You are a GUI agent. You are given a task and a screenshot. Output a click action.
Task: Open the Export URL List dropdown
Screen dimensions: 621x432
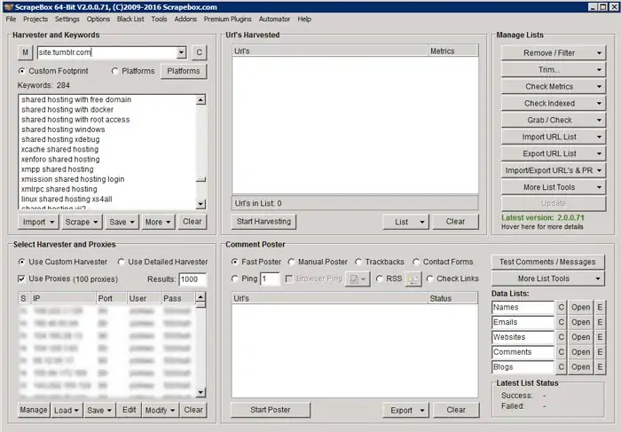(x=554, y=153)
